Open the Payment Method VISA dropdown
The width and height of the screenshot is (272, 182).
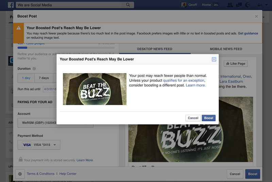[39, 145]
